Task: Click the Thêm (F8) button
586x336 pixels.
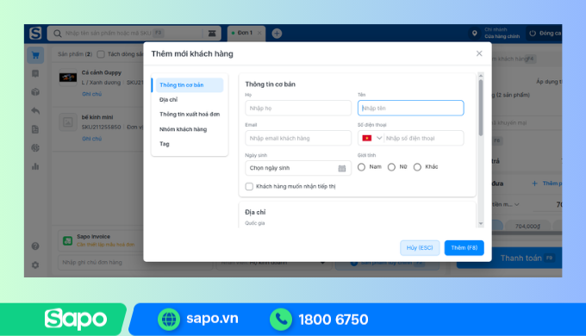Action: coord(464,248)
